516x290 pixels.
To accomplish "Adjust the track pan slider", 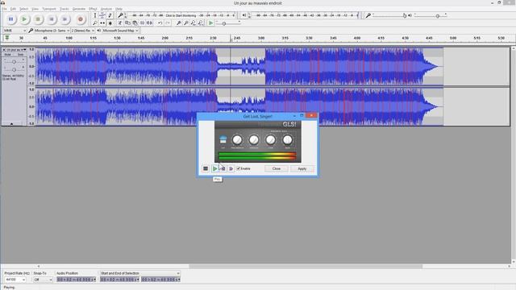I will pos(14,69).
